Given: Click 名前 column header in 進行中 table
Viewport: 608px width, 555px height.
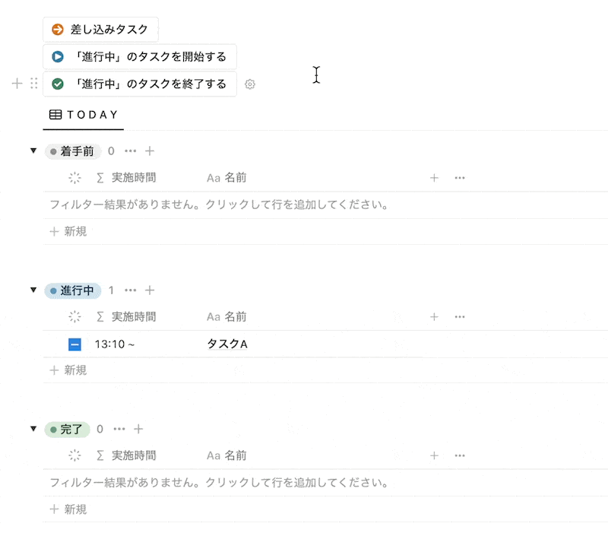Looking at the screenshot, I should pos(226,317).
